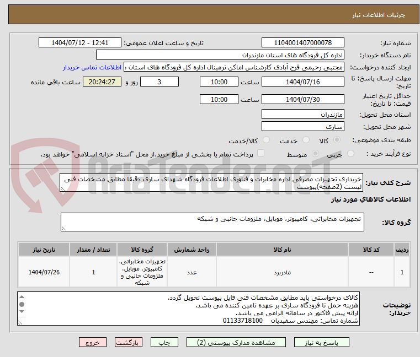Click price validity date 1404/07/30
420x357 pixels.
pyautogui.click(x=302, y=100)
